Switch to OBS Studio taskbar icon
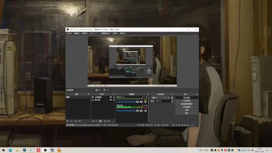272x153 pixels. point(45,150)
